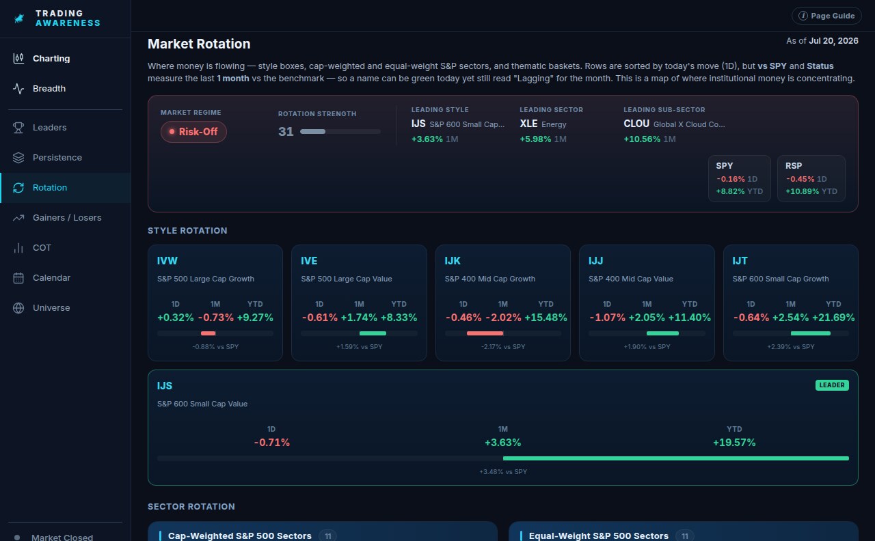
Task: Open the Page Guide
Action: 826,16
